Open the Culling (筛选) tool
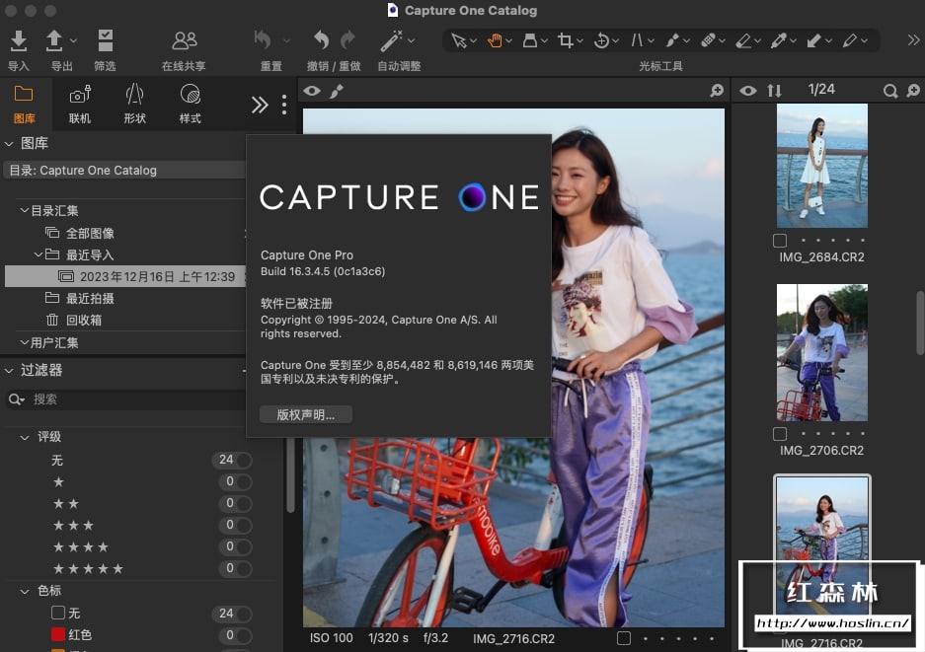 pos(105,40)
